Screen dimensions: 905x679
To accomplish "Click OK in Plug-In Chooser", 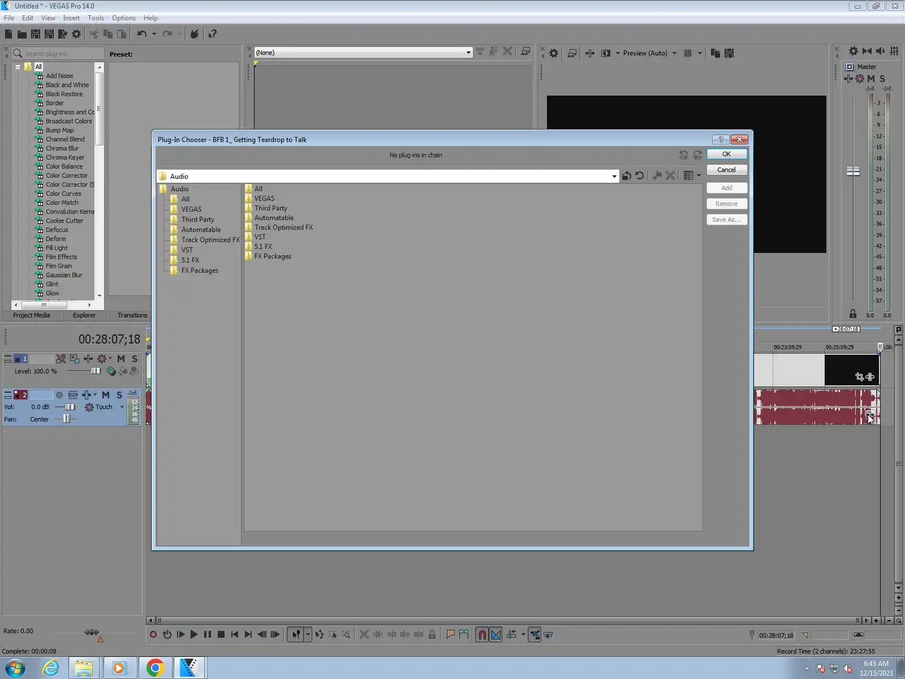I will [727, 154].
